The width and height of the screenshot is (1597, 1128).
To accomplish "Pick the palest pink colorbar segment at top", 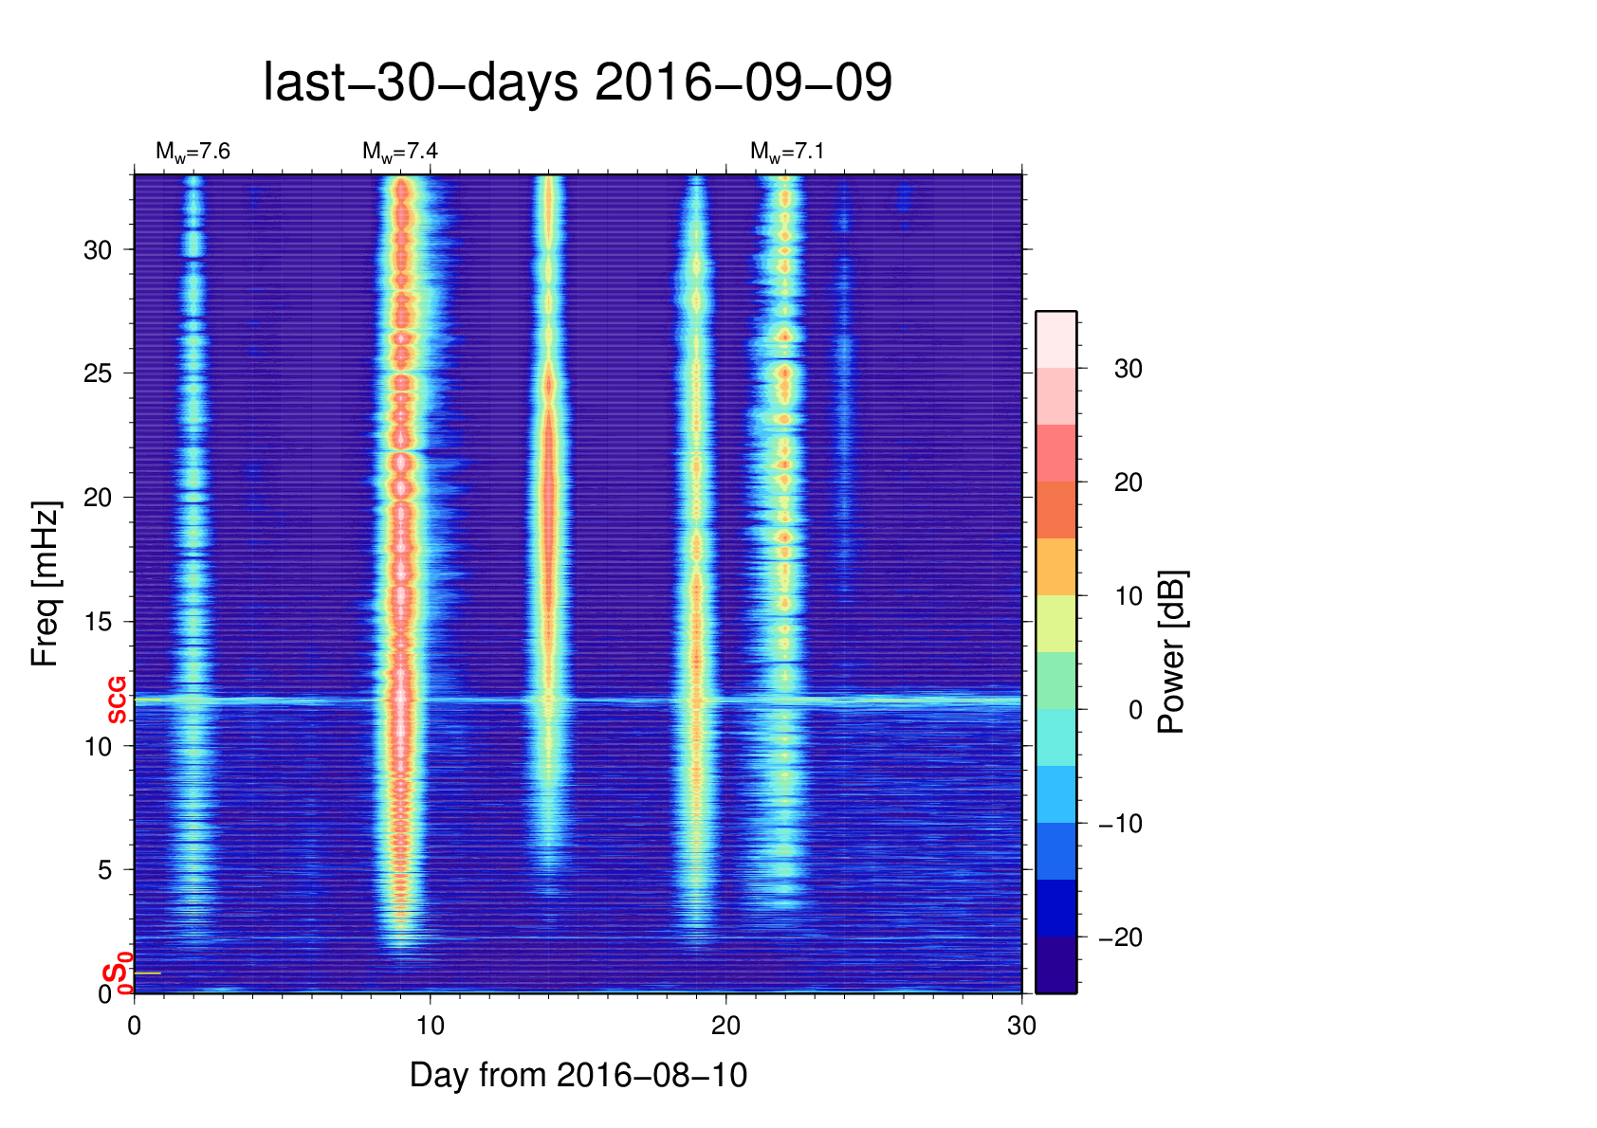I will 1055,339.
